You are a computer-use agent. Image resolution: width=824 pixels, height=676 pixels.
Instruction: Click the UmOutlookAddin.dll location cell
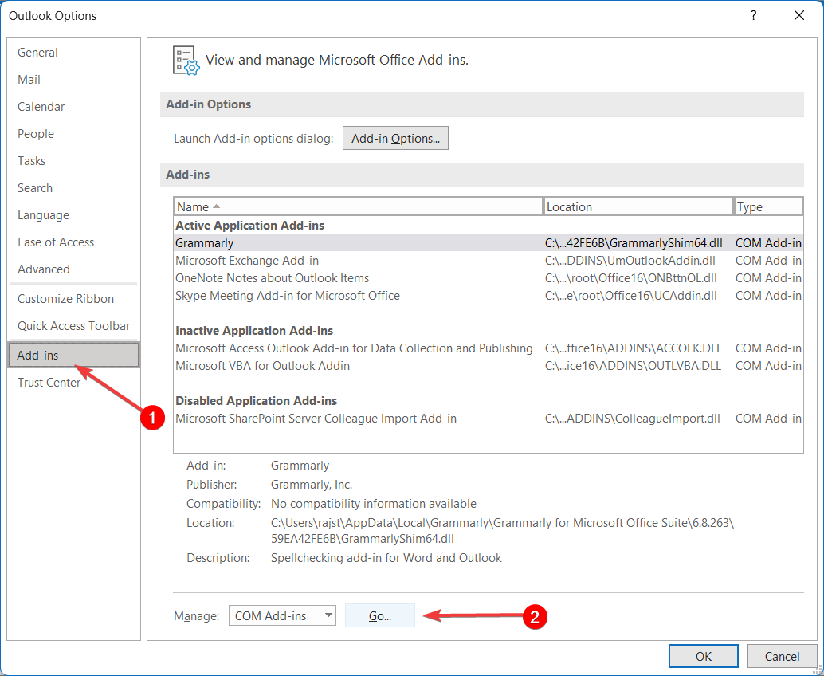(x=630, y=261)
